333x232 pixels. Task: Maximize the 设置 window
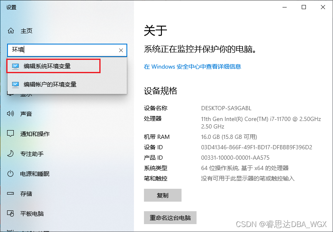coord(304,7)
